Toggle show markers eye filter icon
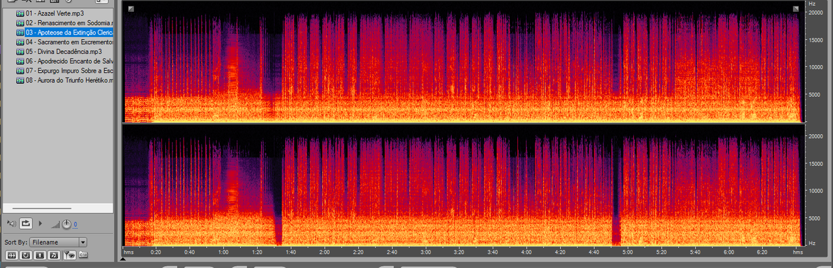Image resolution: width=833 pixels, height=268 pixels. click(x=69, y=254)
